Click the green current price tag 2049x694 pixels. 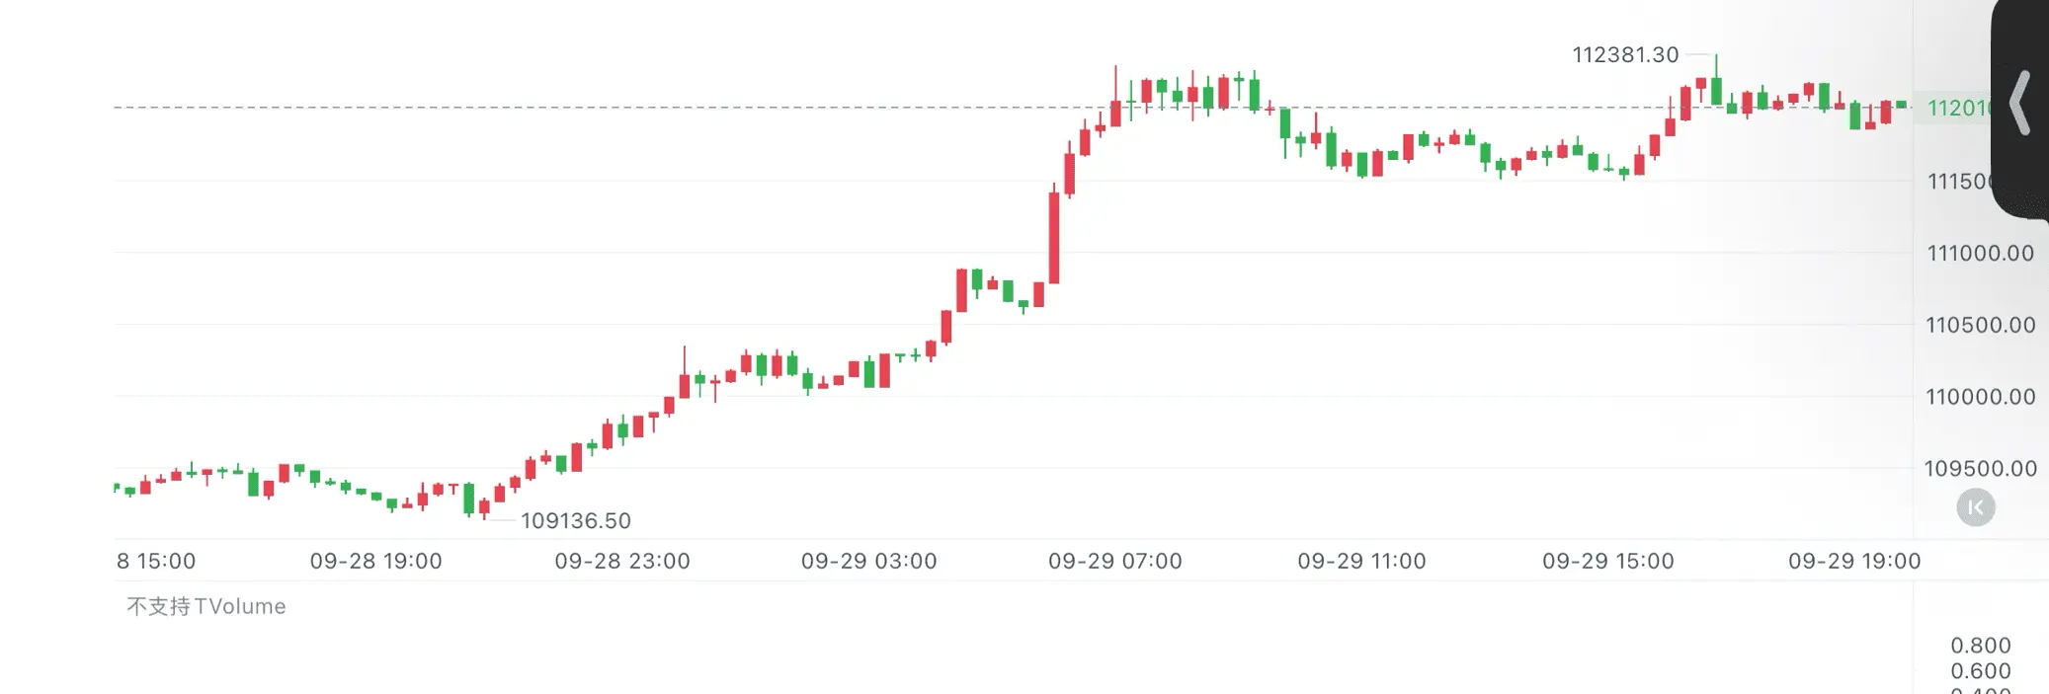click(x=1958, y=108)
